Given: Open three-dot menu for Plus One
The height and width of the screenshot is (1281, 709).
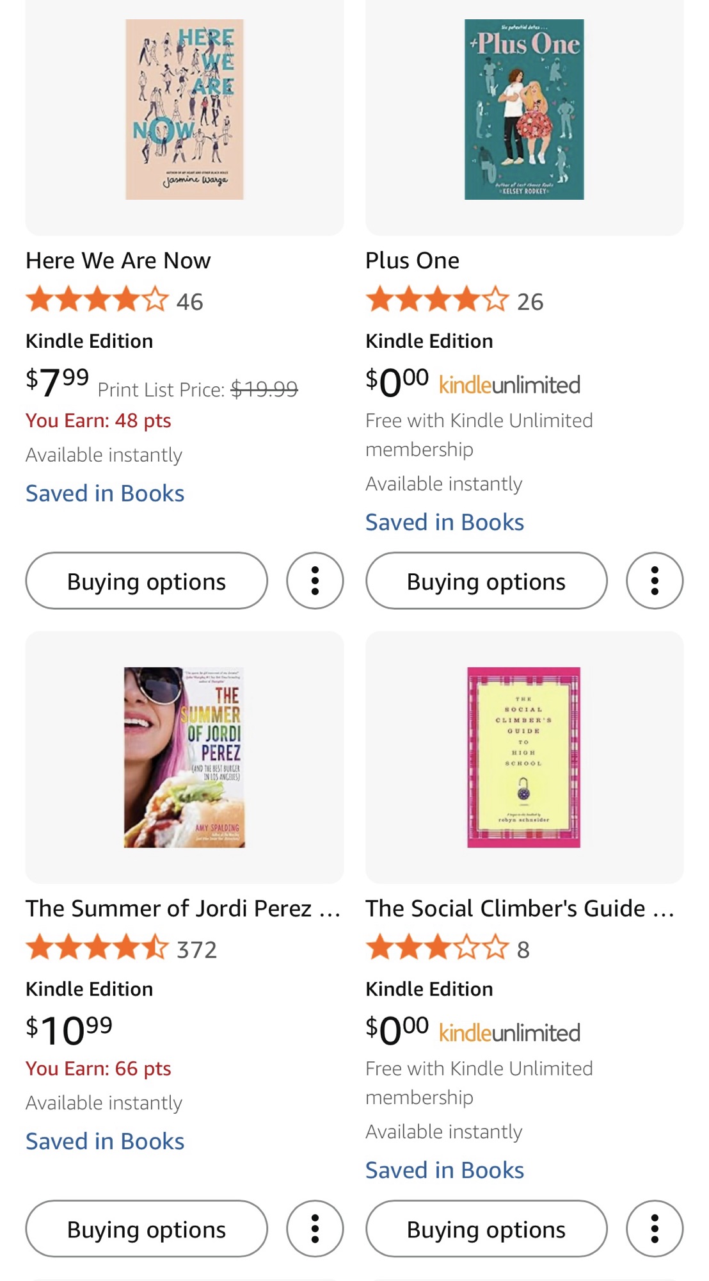Looking at the screenshot, I should [x=655, y=581].
